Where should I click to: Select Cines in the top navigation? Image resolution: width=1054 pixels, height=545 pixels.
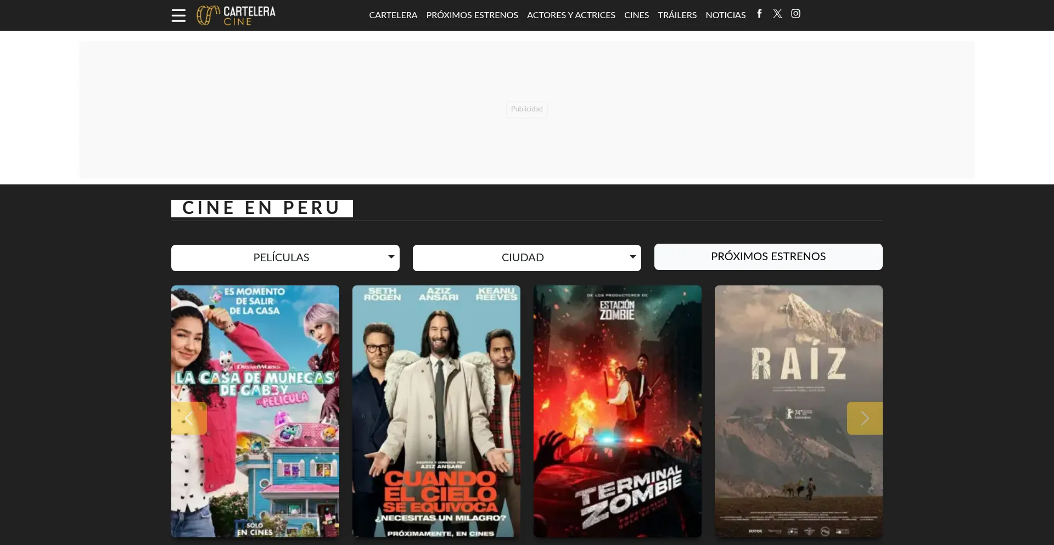[x=636, y=15]
